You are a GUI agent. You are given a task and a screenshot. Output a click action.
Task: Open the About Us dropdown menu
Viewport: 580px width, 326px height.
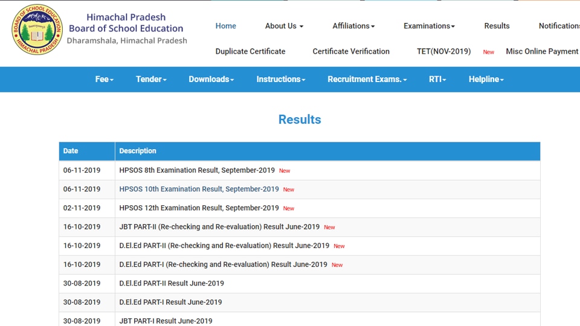click(284, 26)
